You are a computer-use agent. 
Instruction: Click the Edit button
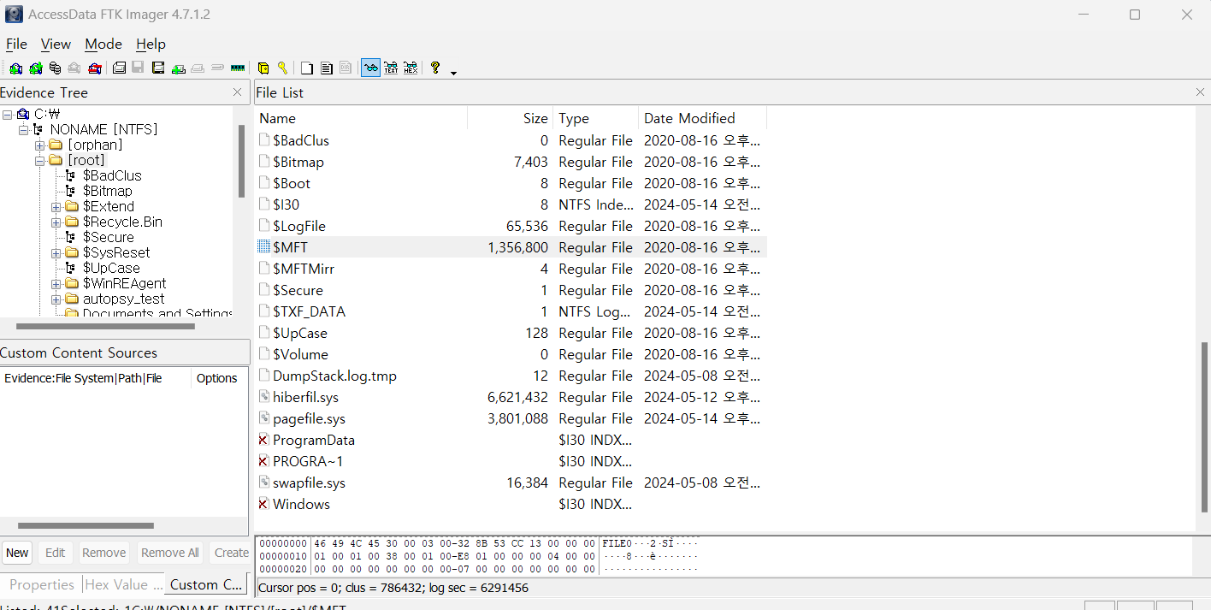[56, 553]
